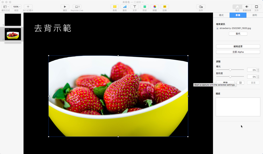Screen dimensions: 263x154
Task: Add a text box with the 文字 icon
Action: tap(135, 7)
